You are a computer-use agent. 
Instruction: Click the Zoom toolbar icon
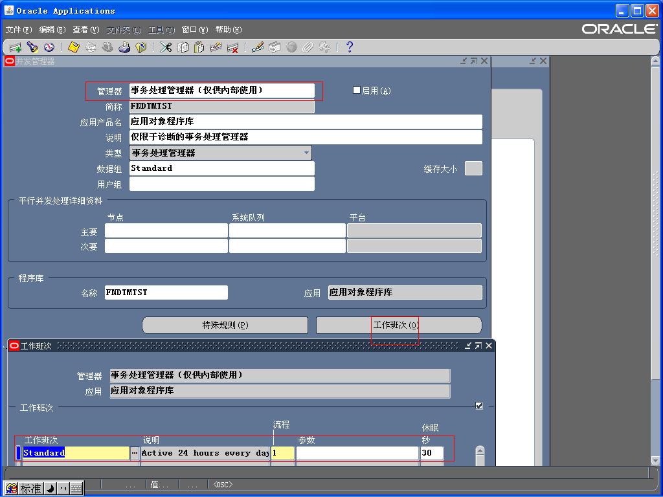(x=275, y=47)
